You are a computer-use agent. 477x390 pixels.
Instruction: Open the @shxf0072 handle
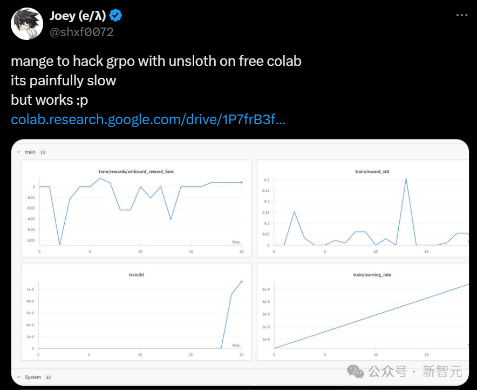click(x=81, y=32)
